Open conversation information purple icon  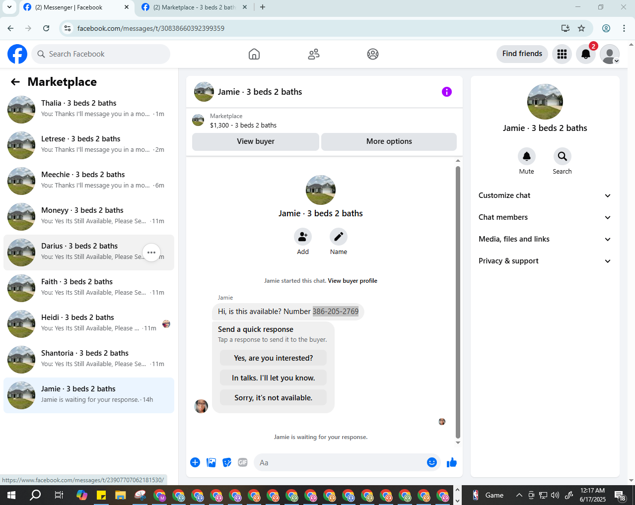pyautogui.click(x=447, y=92)
